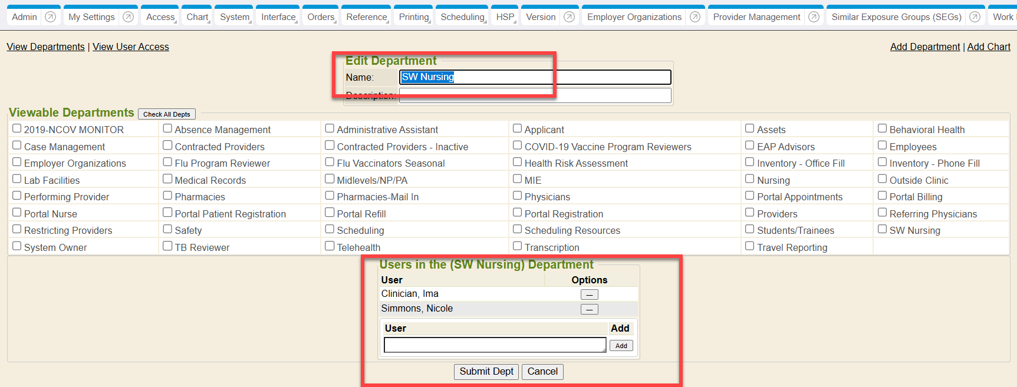
Task: Click the arrow icon beside My Settings
Action: (128, 17)
